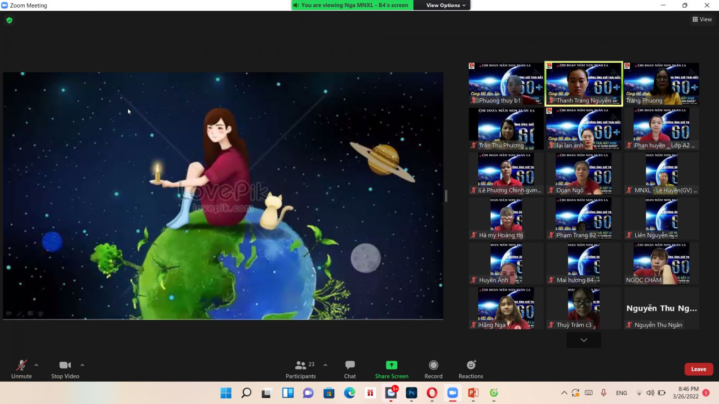This screenshot has width=719, height=404.
Task: Start recording with the Record icon
Action: (x=433, y=369)
